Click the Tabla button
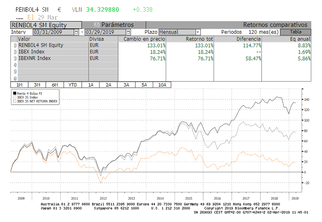Screen dimensions: 322x222 tap(295, 32)
